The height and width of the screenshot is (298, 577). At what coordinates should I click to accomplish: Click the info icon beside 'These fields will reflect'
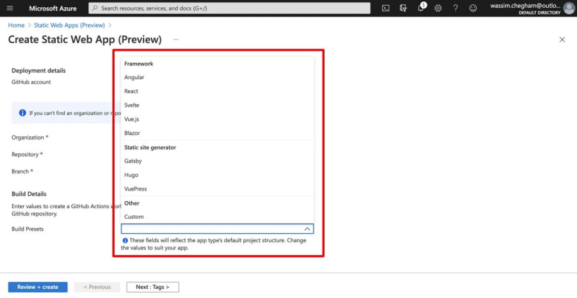pyautogui.click(x=125, y=240)
